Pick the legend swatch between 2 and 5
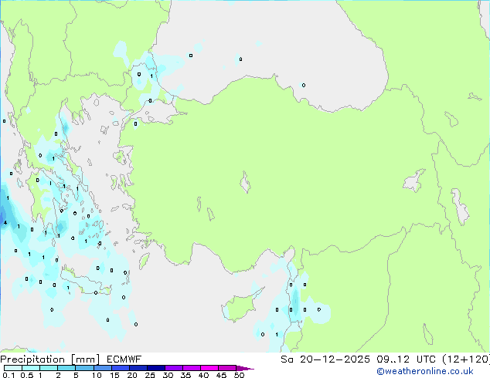The width and height of the screenshot is (490, 378). point(67,368)
